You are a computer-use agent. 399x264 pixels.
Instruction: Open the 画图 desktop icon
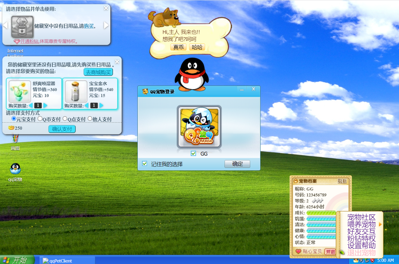pos(15,142)
